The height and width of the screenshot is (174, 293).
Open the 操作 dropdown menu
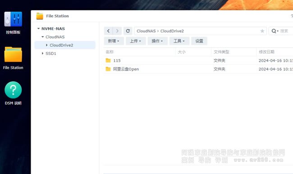(x=157, y=41)
